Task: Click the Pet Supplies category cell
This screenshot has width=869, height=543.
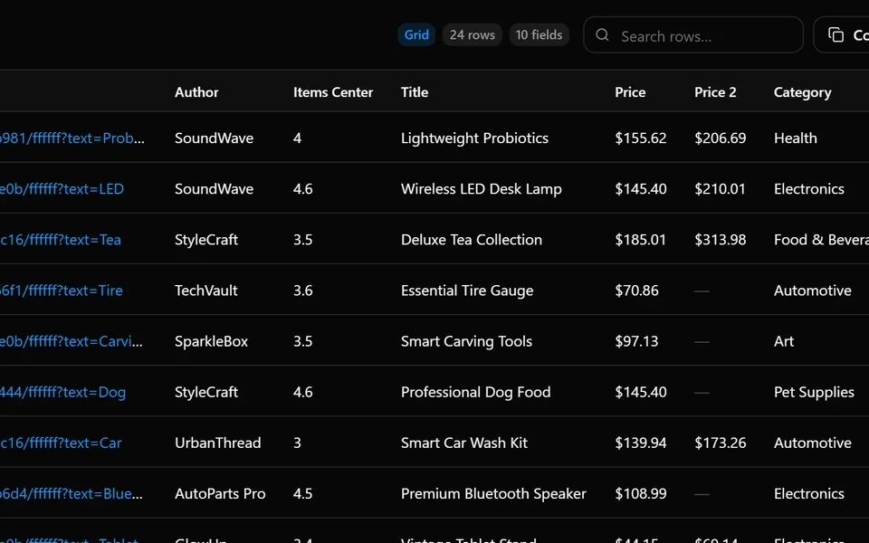Action: click(814, 392)
